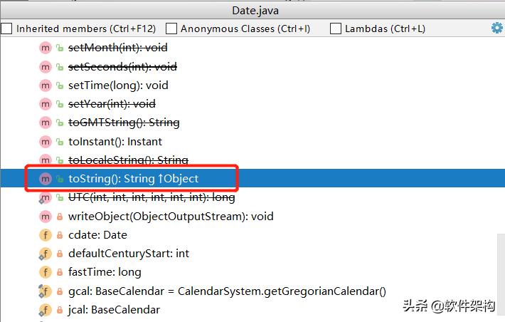Image resolution: width=505 pixels, height=322 pixels.
Task: Select toGMTString(): String entry
Action: coord(123,123)
